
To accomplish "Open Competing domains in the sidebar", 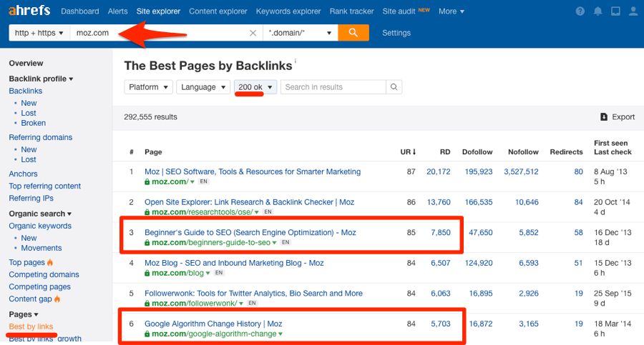I will pyautogui.click(x=44, y=275).
